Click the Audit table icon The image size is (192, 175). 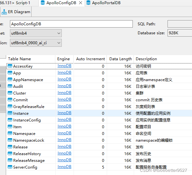click(x=10, y=86)
